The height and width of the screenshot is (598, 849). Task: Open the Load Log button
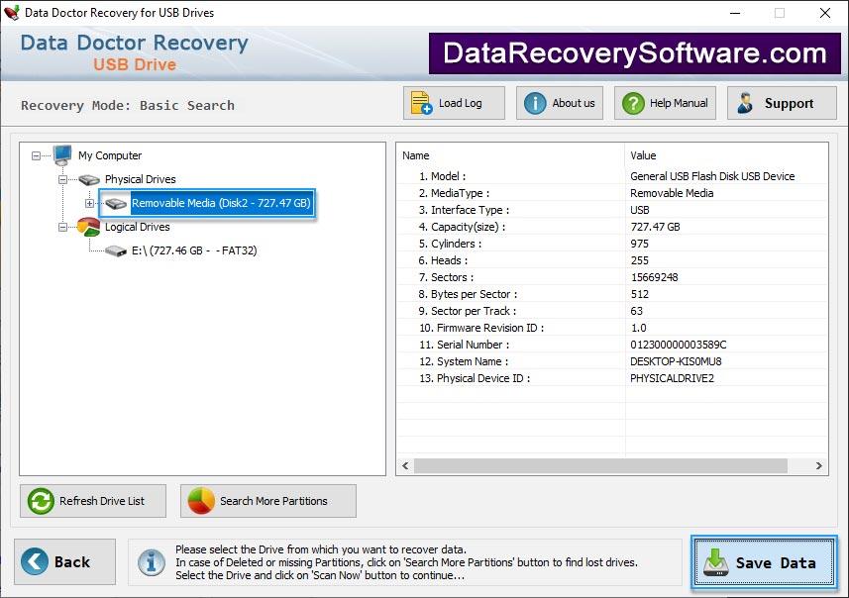click(x=454, y=103)
